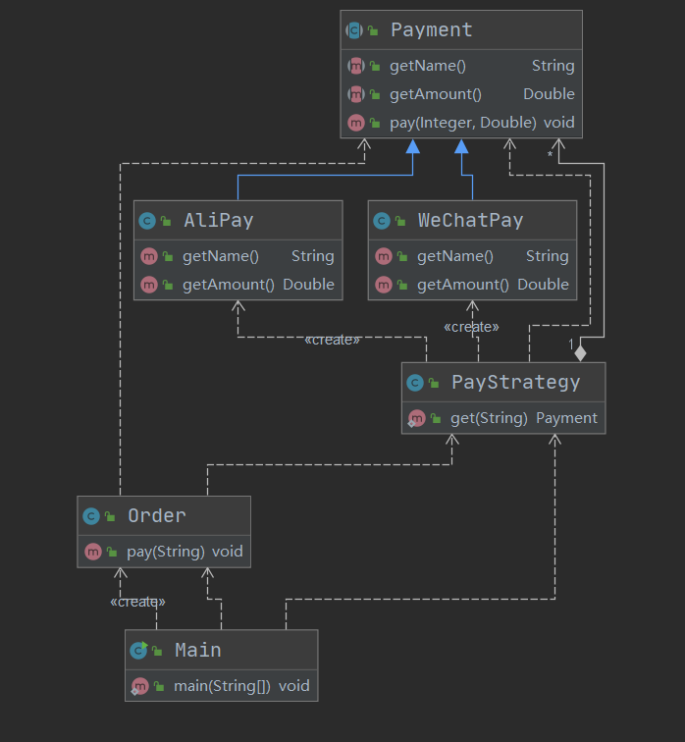685x742 pixels.
Task: Click getName() text in Payment node
Action: 428,66
